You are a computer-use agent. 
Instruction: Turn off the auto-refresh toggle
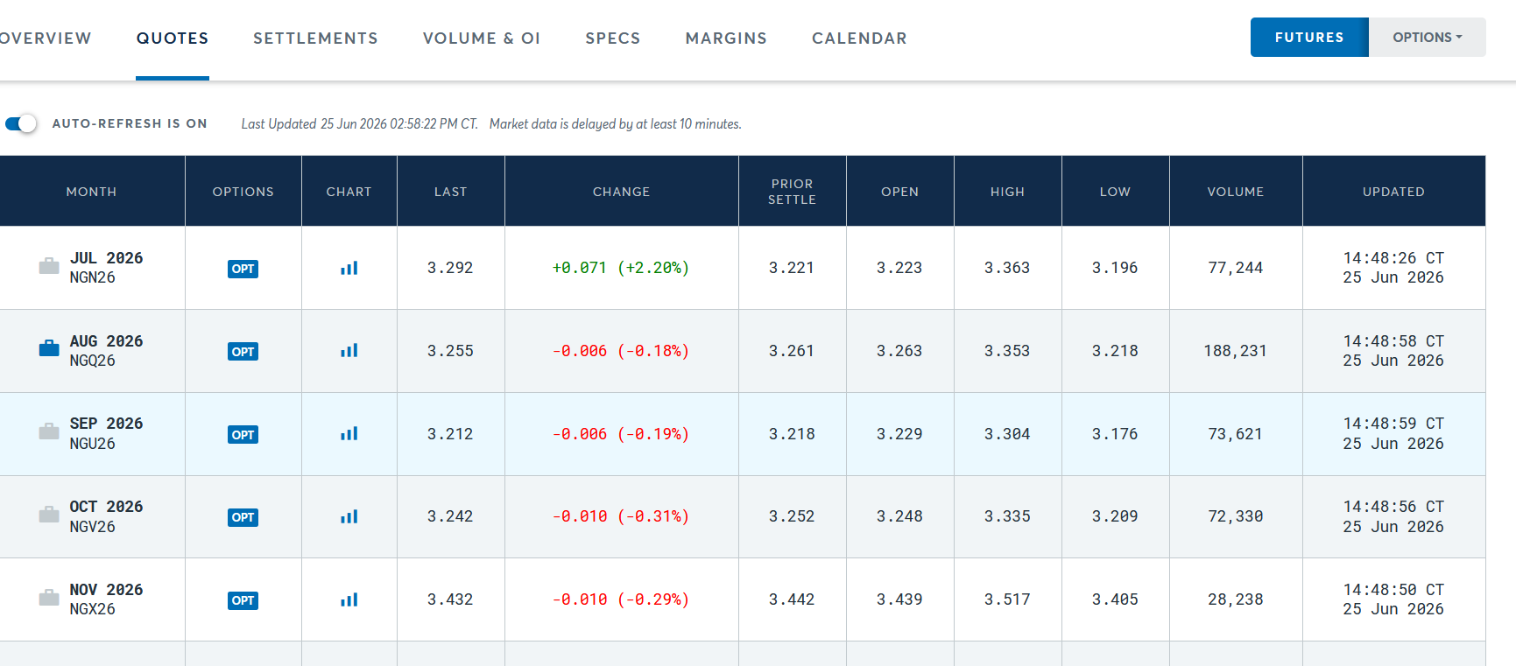[21, 123]
